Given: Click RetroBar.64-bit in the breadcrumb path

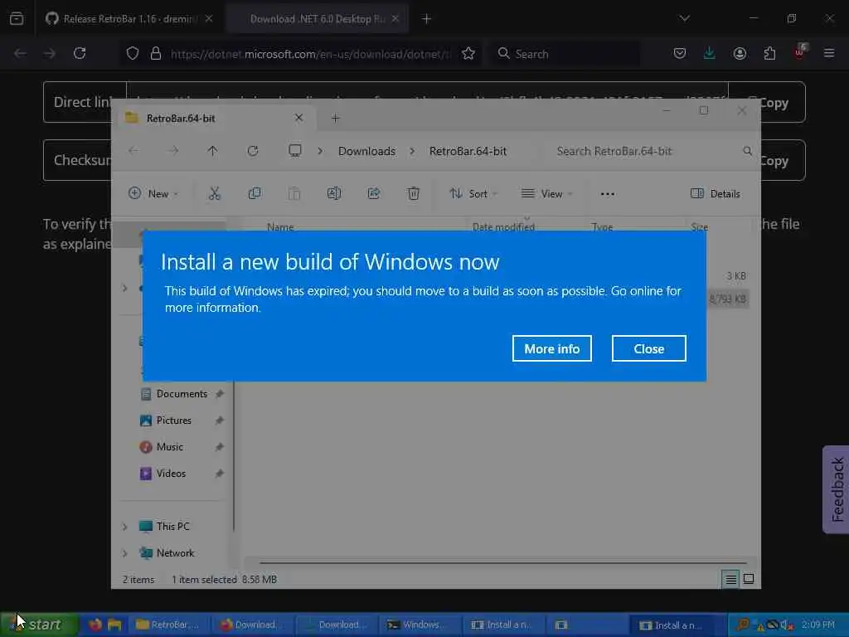Looking at the screenshot, I should pyautogui.click(x=468, y=151).
